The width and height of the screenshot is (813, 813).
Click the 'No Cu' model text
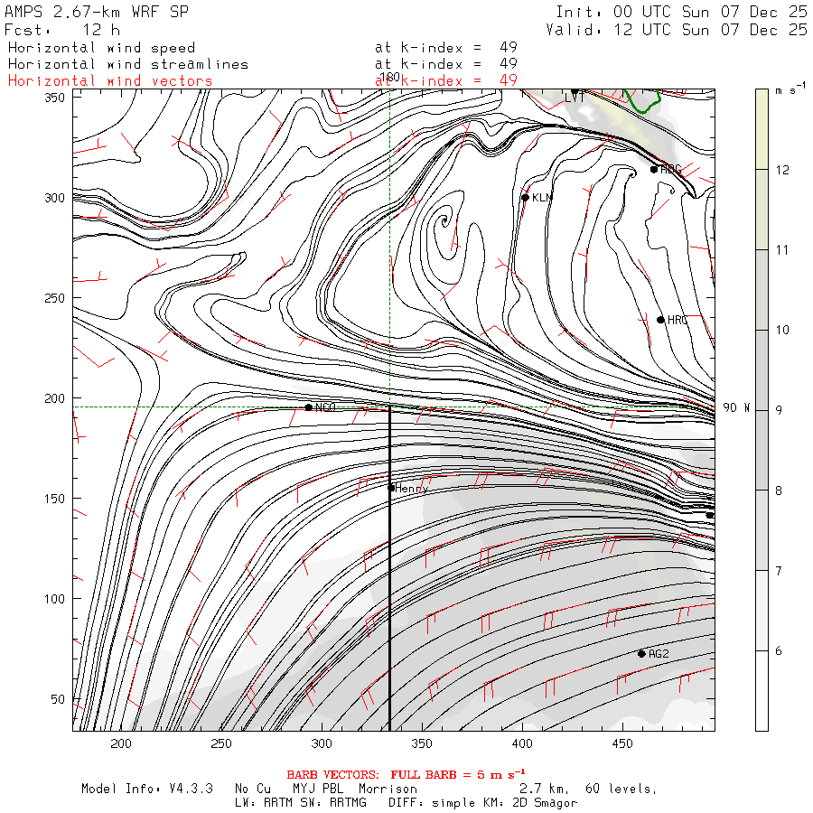(x=253, y=789)
